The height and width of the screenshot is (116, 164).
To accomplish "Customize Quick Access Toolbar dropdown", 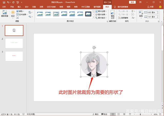I will point(22,2).
